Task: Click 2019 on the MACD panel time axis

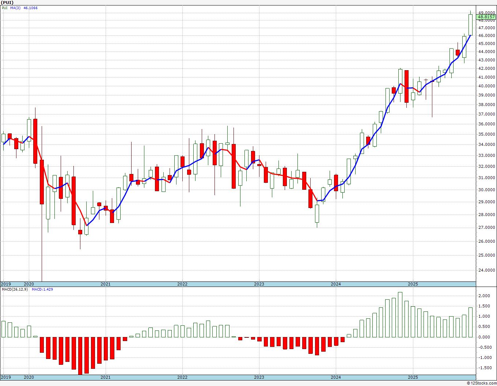Action: click(x=6, y=377)
